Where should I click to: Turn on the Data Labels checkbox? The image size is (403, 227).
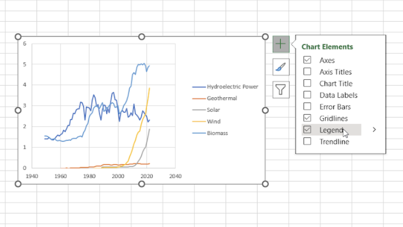pos(307,94)
